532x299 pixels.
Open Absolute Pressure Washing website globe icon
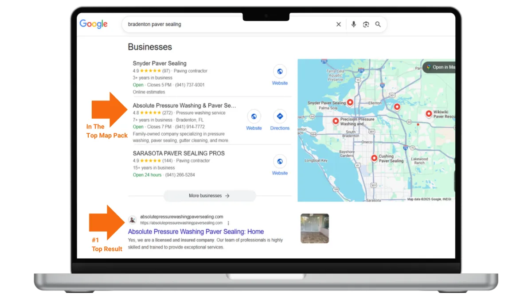(254, 116)
